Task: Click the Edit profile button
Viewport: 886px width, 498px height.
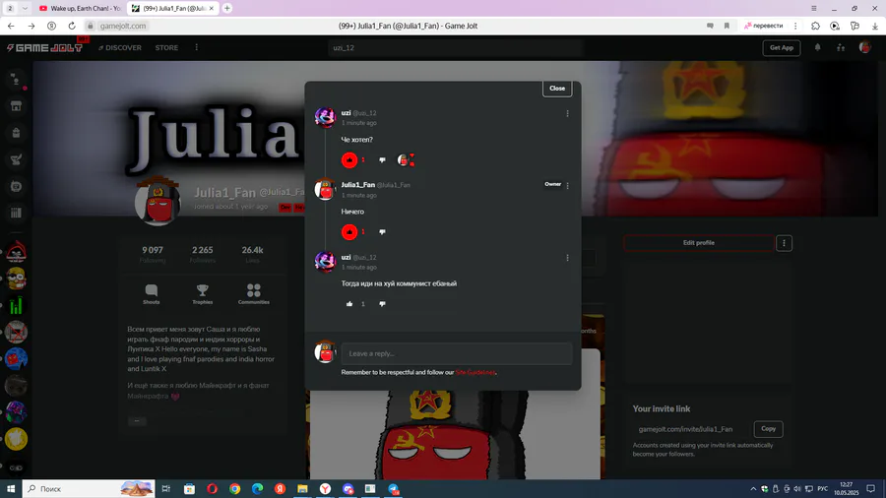Action: (698, 243)
